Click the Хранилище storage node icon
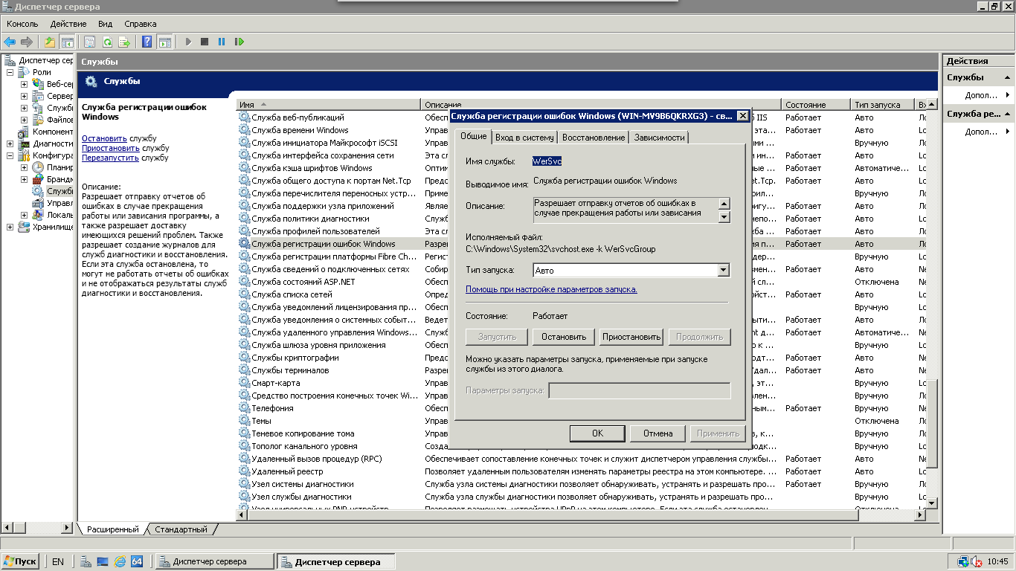1016x571 pixels. point(24,227)
